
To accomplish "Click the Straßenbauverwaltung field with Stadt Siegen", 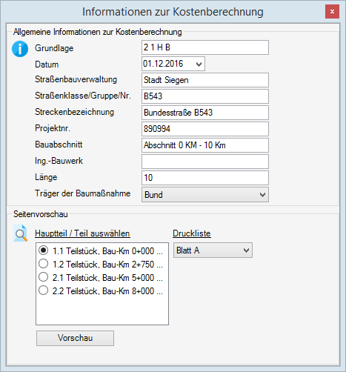I will point(205,80).
